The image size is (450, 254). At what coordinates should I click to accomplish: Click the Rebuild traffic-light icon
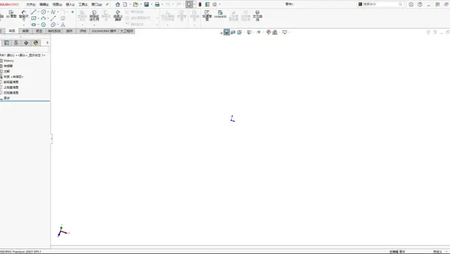(200, 4)
